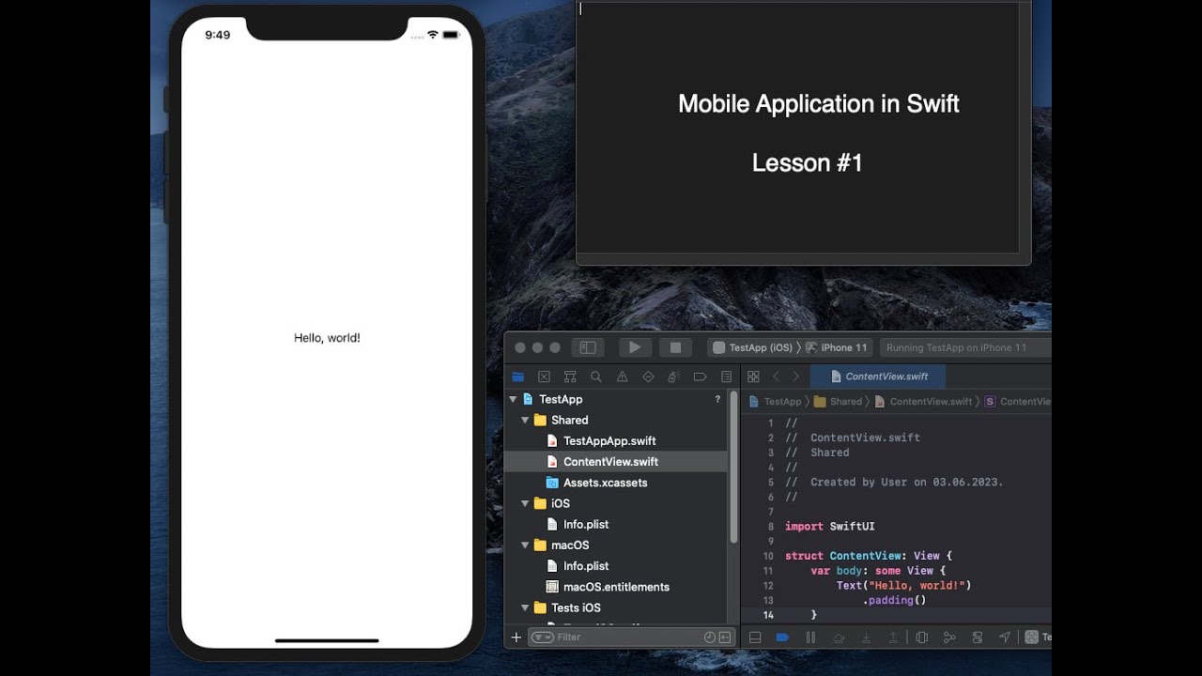Hide the debug area

754,638
